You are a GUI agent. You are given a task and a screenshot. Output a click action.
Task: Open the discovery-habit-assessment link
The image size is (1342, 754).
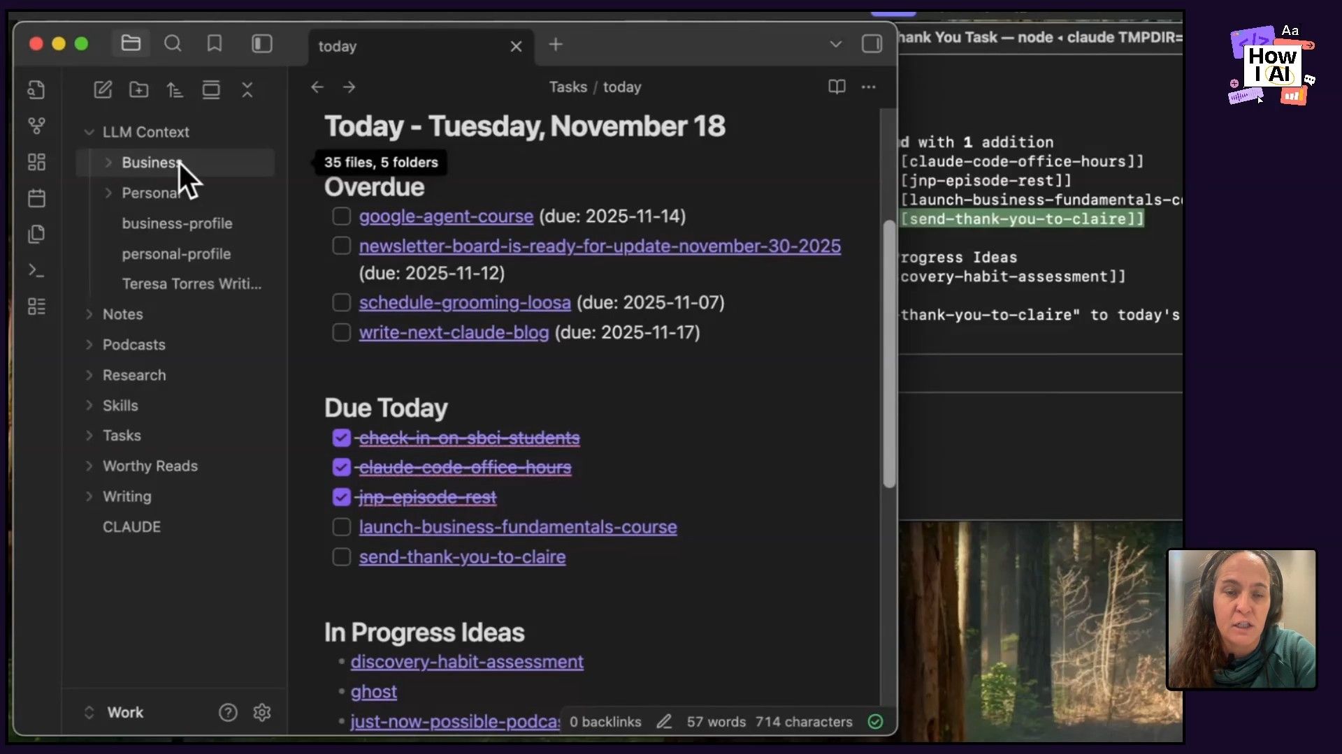tap(467, 662)
